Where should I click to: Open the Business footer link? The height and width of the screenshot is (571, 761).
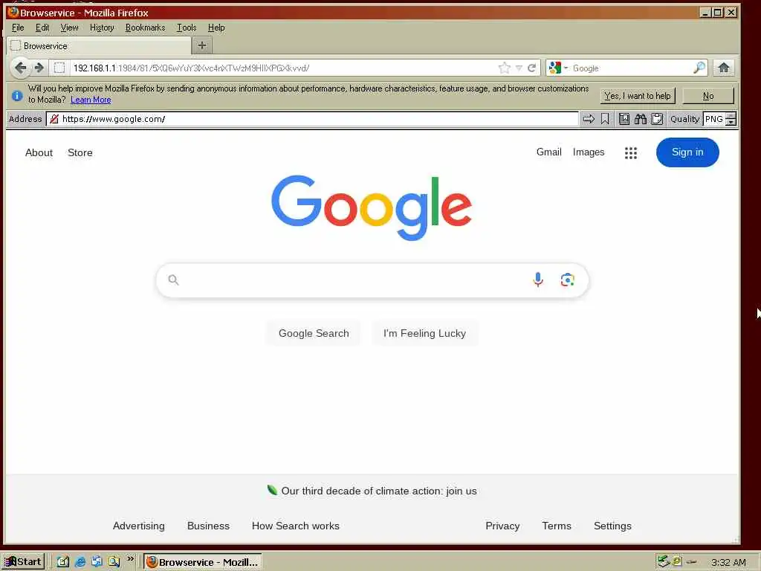pos(208,526)
